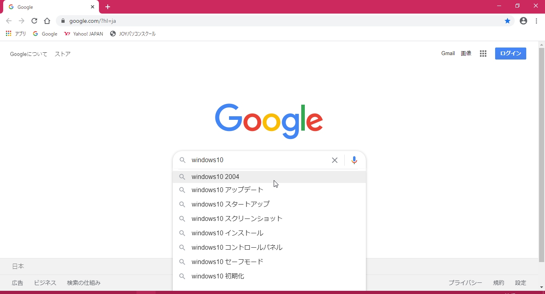Open the Gmail link
545x294 pixels.
pyautogui.click(x=448, y=54)
